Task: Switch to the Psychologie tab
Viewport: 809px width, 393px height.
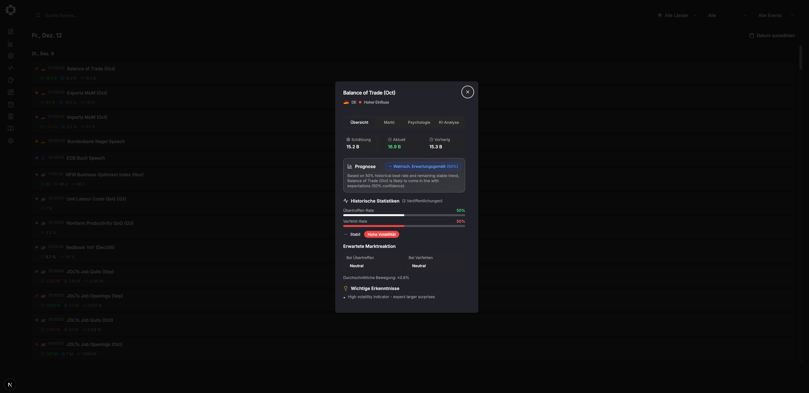Action: (419, 123)
